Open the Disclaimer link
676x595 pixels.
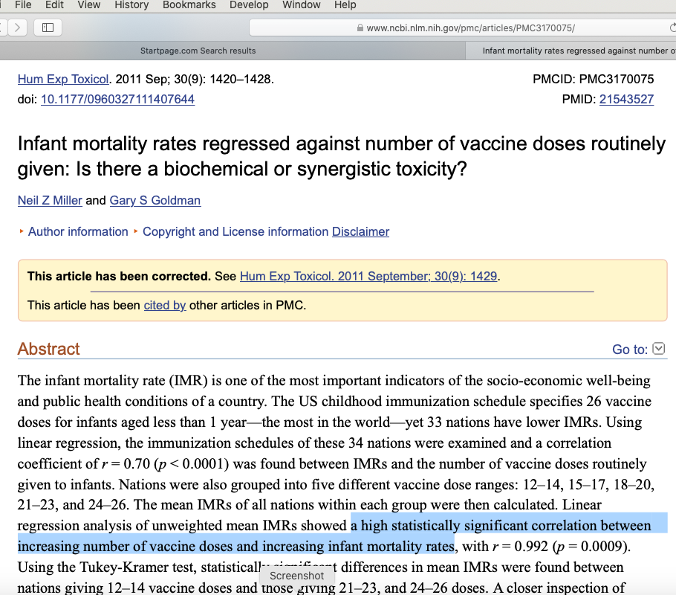[x=360, y=232]
